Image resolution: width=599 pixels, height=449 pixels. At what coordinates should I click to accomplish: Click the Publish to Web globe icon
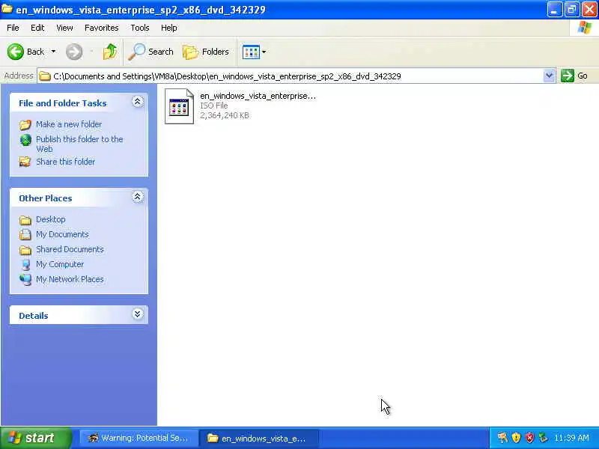(25, 140)
